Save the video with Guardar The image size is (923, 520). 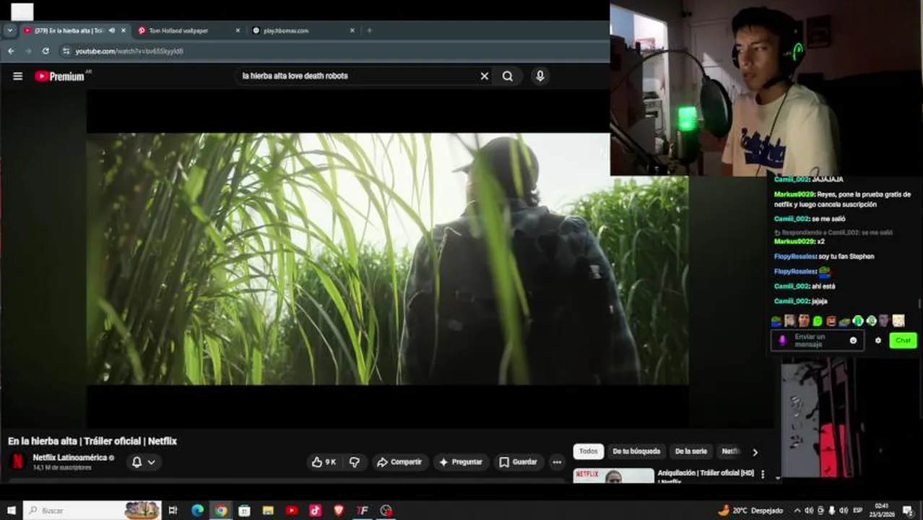519,461
